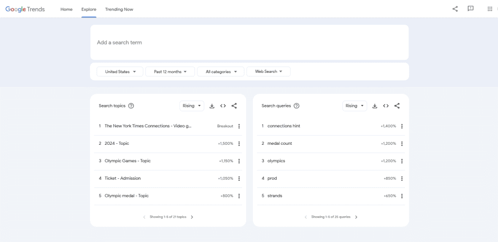498x242 pixels.
Task: Open more options for 2024 - Topic row
Action: [239, 144]
